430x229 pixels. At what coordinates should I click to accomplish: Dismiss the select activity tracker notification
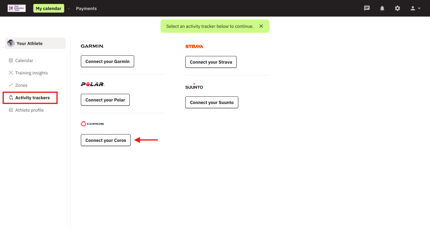pos(261,26)
